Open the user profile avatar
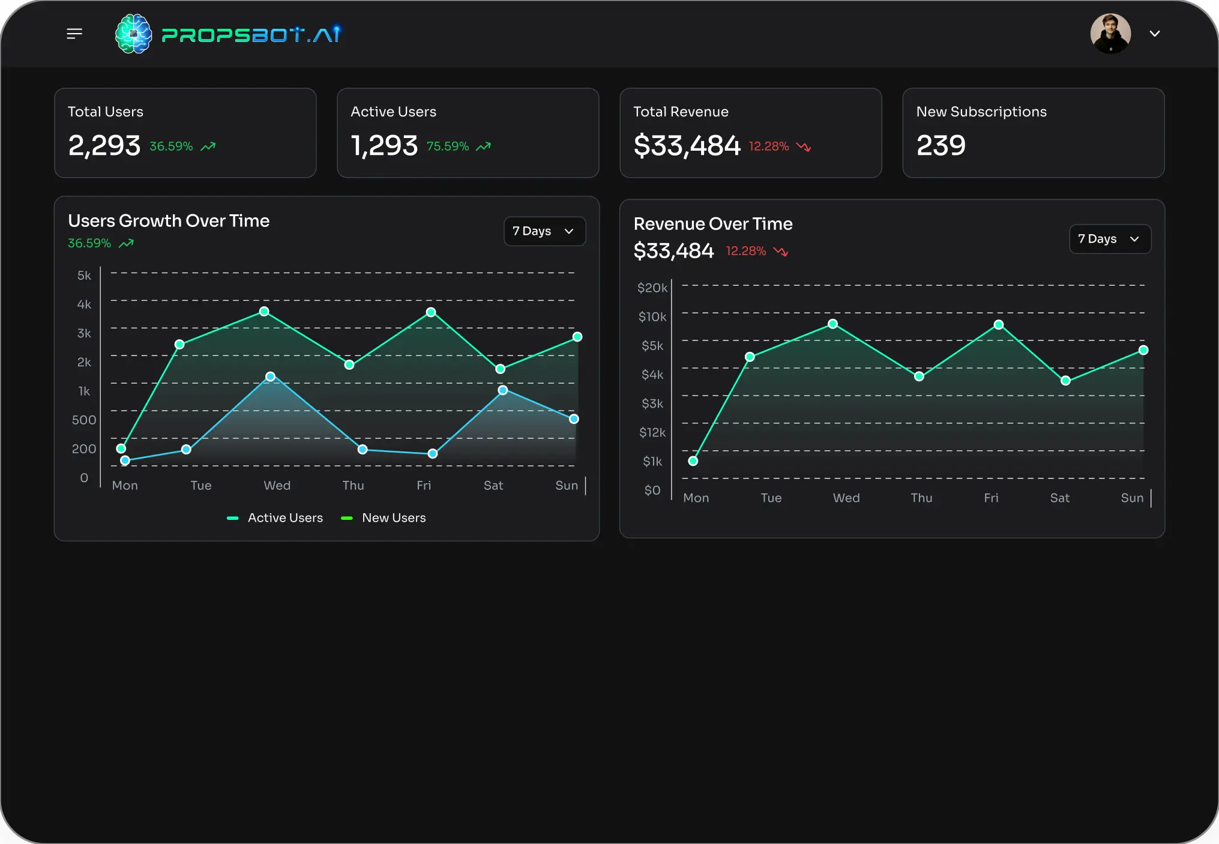The width and height of the screenshot is (1219, 844). coord(1110,34)
